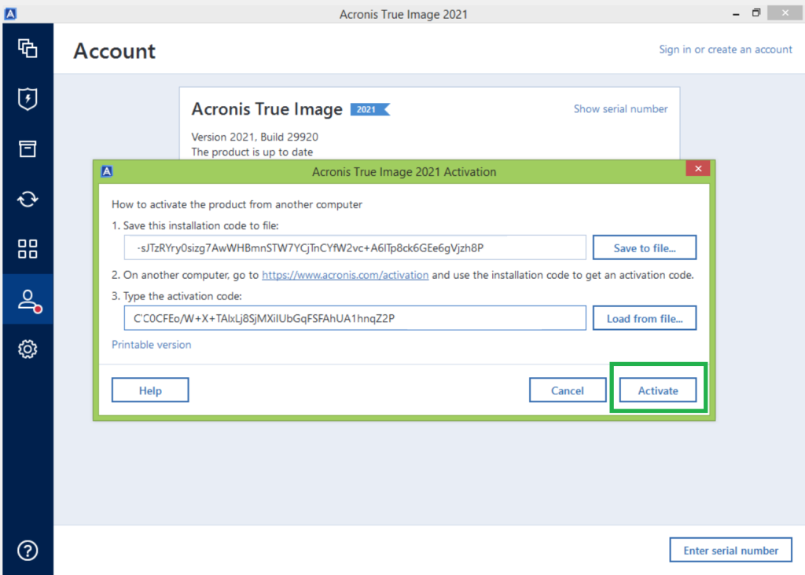Open the Protection shield section
Image resolution: width=805 pixels, height=575 pixels.
point(28,98)
